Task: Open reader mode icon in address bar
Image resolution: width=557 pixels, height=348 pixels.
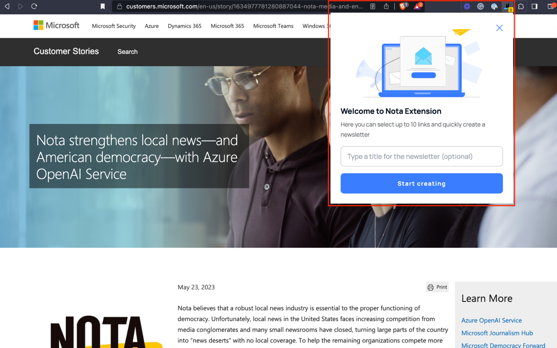Action: (373, 7)
